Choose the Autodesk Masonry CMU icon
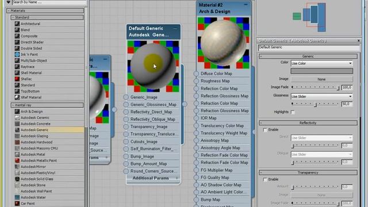Screen dimensions: 368x207 tap(17, 148)
